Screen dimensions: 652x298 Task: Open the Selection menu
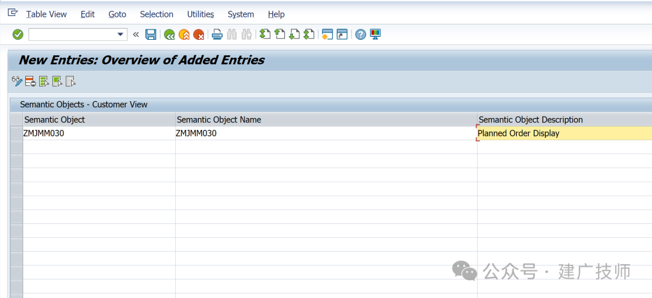pos(157,14)
